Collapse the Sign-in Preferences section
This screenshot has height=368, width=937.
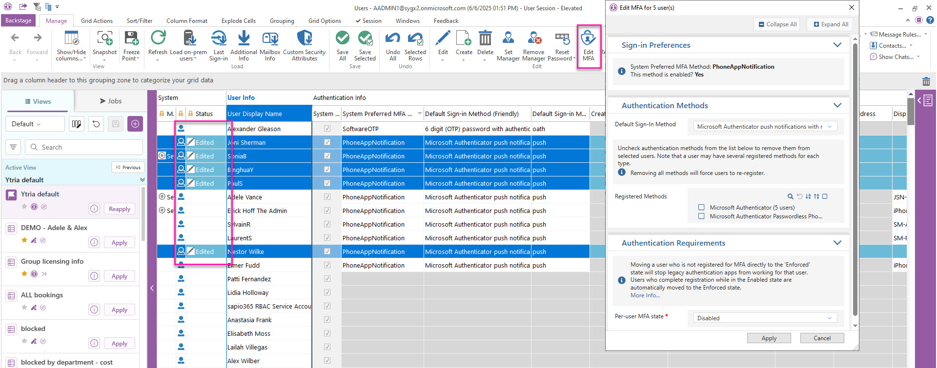point(837,45)
